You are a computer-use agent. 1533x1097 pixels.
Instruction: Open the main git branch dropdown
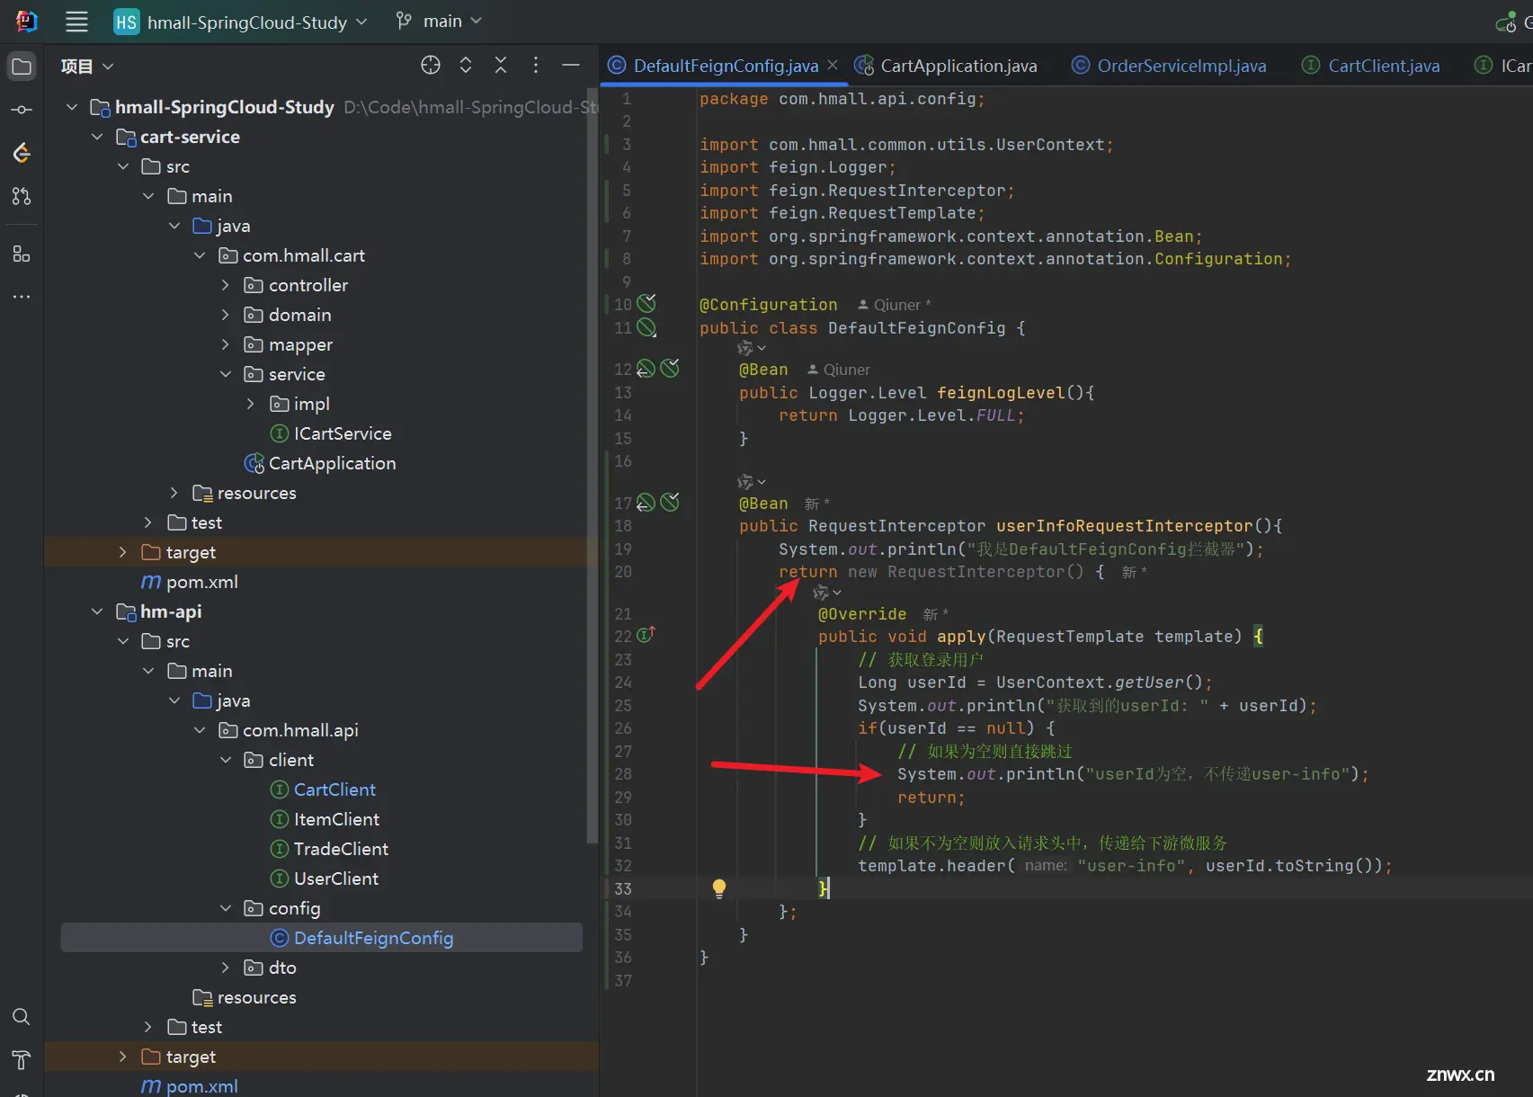440,22
